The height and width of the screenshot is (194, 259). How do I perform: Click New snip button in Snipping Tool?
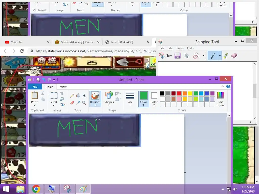(x=165, y=56)
